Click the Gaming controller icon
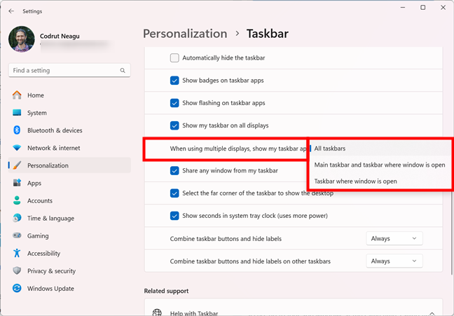Screen dimensions: 454x316 (17, 235)
